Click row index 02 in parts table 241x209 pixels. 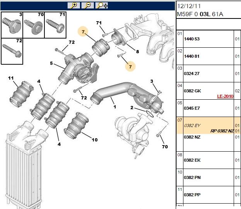[x=180, y=51]
